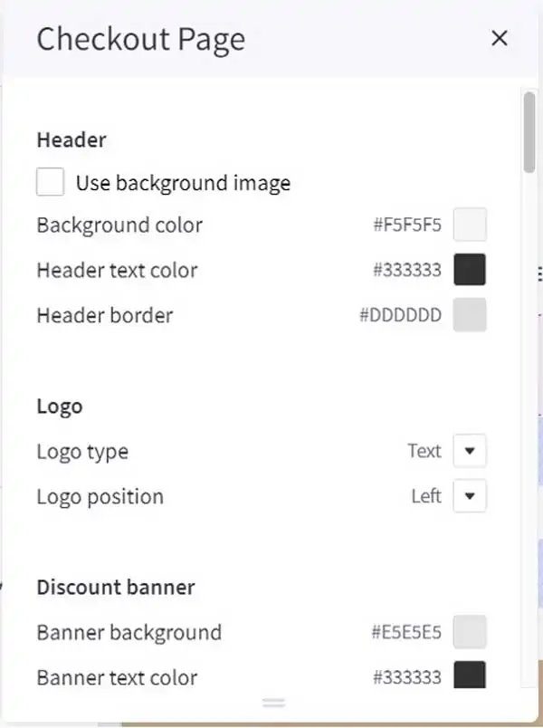Click the #DDDDDD header border hex value

401,315
